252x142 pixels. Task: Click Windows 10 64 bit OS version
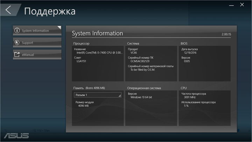click(x=141, y=97)
